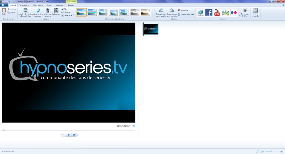285x154 pixels.
Task: Click the preview seek bar handle
Action: click(x=3, y=130)
